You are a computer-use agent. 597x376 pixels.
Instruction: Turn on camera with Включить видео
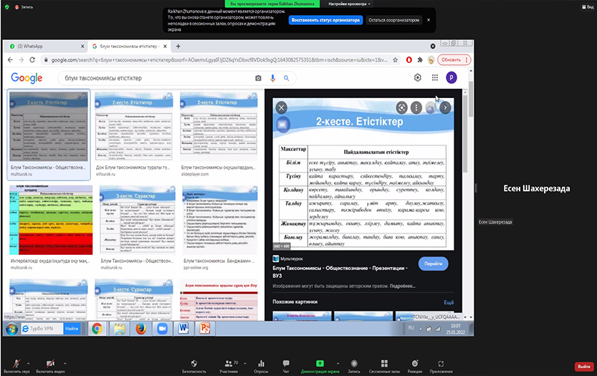pos(50,365)
